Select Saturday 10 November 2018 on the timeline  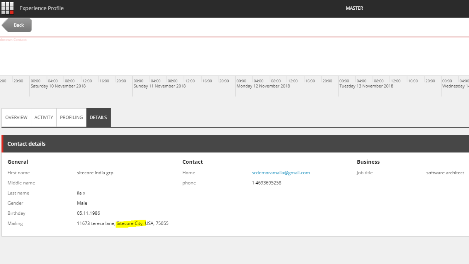pyautogui.click(x=58, y=86)
